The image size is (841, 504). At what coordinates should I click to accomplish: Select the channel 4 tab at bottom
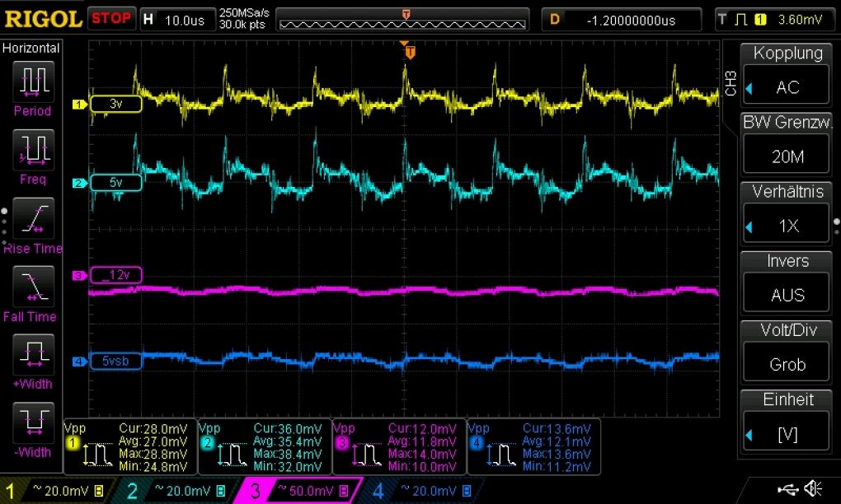pos(422,490)
